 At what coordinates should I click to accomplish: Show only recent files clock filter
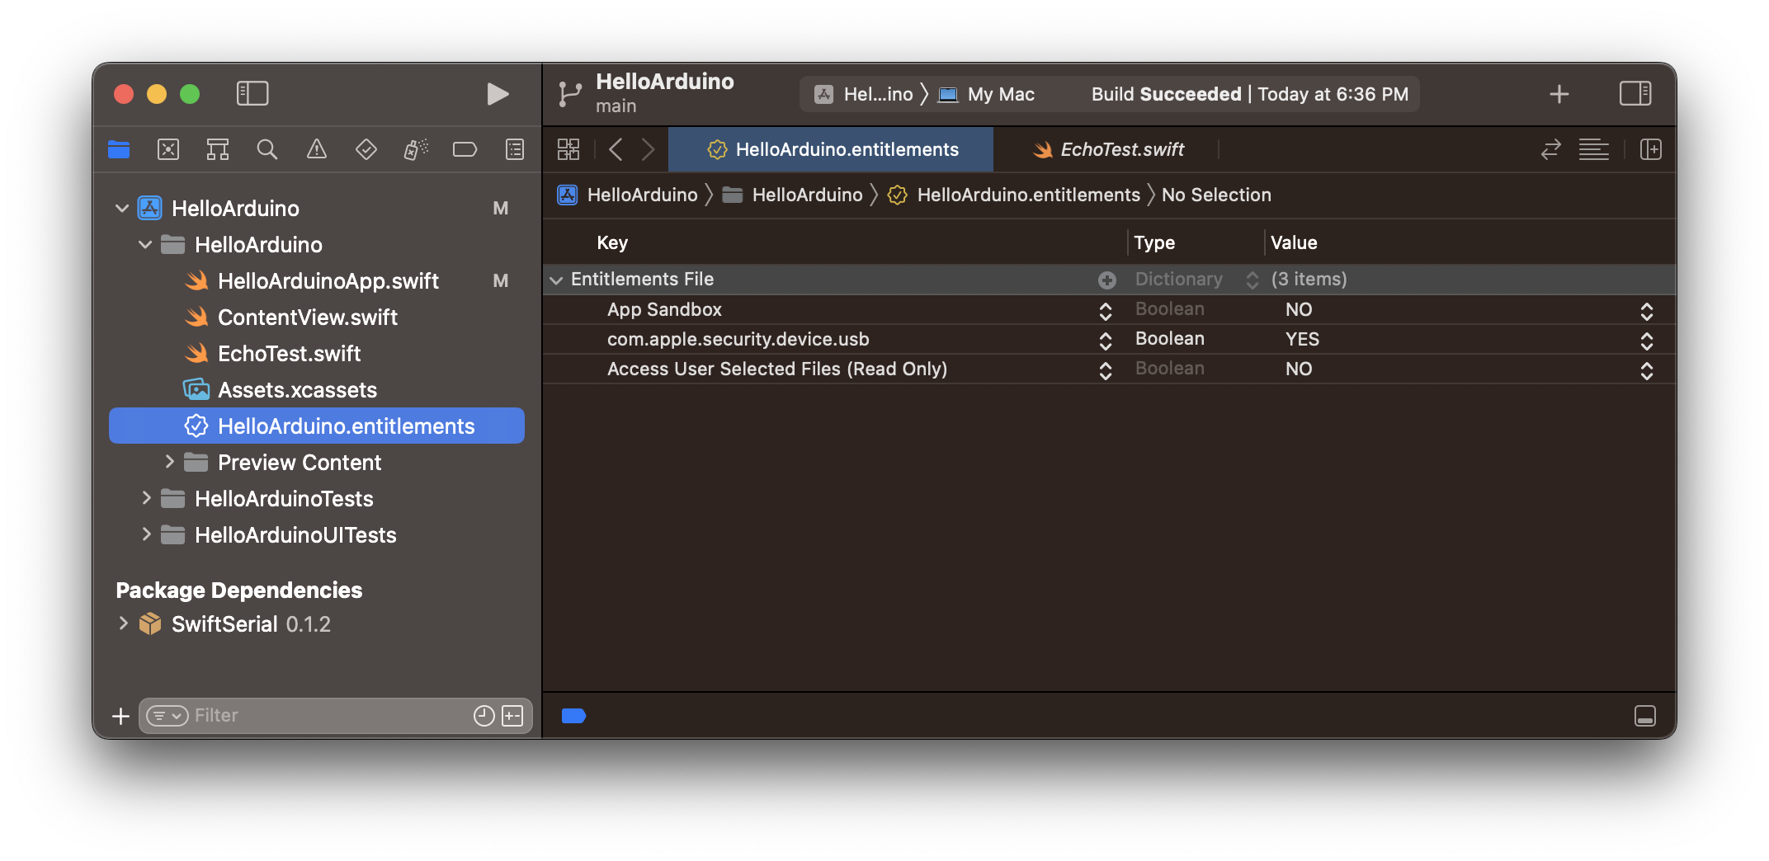pos(484,716)
